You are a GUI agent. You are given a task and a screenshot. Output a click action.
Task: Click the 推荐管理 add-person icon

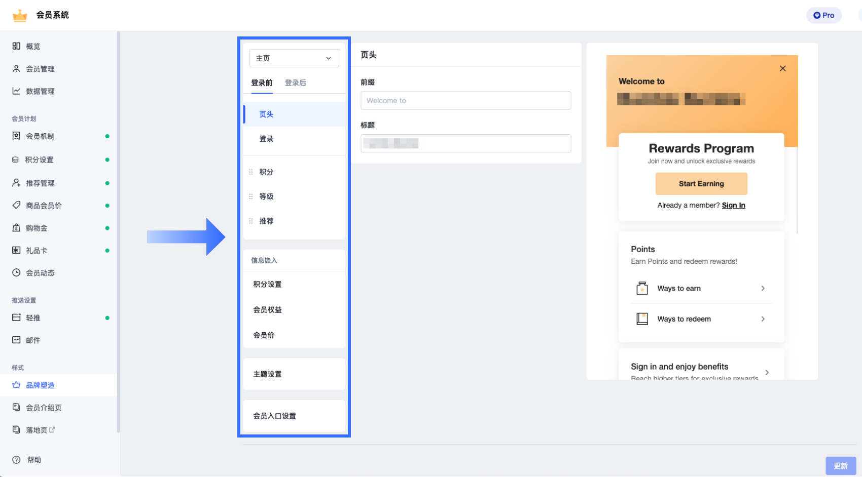click(x=16, y=183)
